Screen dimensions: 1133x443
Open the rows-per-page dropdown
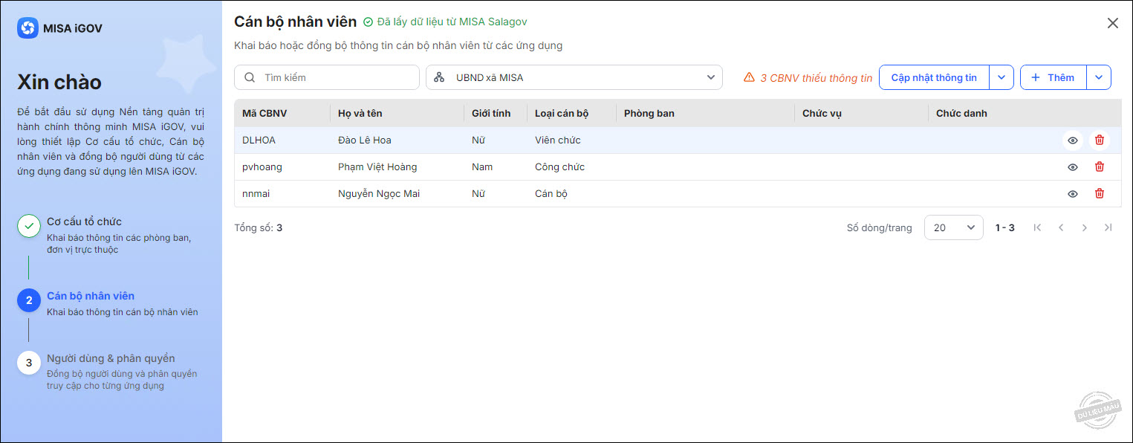tap(953, 227)
